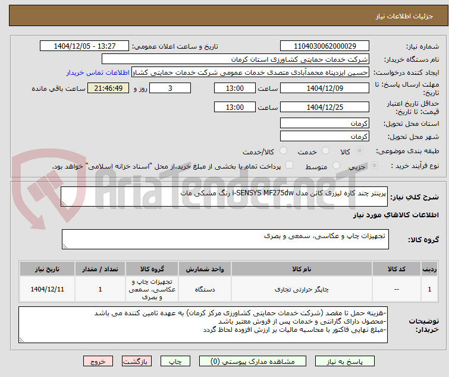
Task: Click the delivery city field 'کرمان'
Action: pos(325,136)
